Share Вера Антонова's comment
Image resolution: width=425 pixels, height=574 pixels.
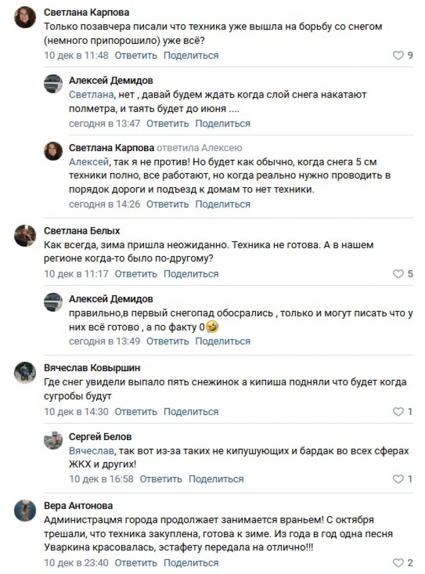191,563
